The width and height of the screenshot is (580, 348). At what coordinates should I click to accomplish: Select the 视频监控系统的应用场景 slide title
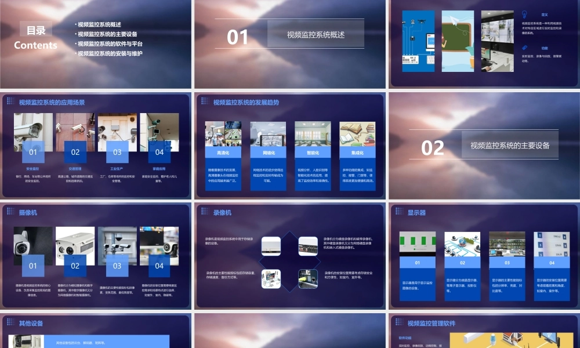click(x=52, y=103)
